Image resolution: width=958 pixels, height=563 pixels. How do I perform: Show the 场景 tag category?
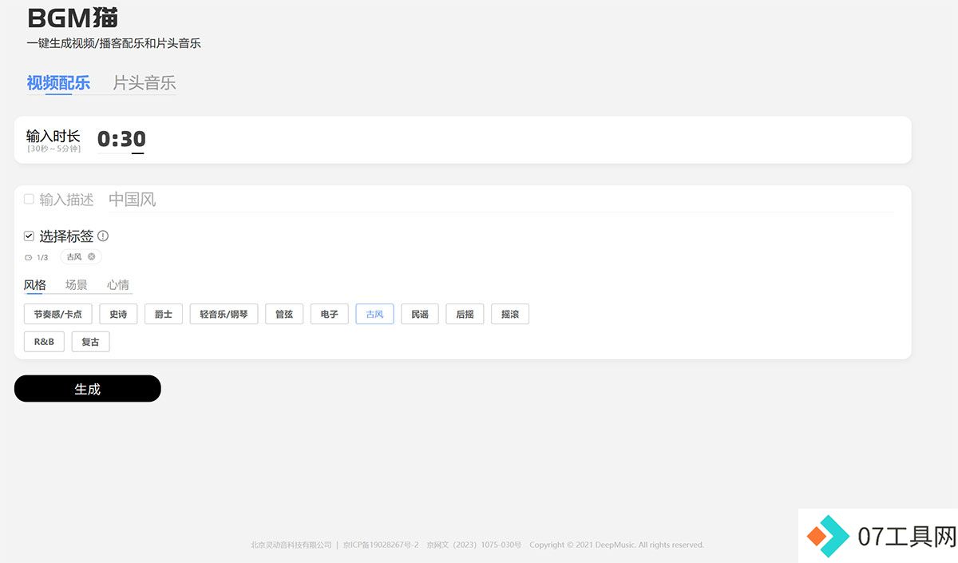point(77,285)
